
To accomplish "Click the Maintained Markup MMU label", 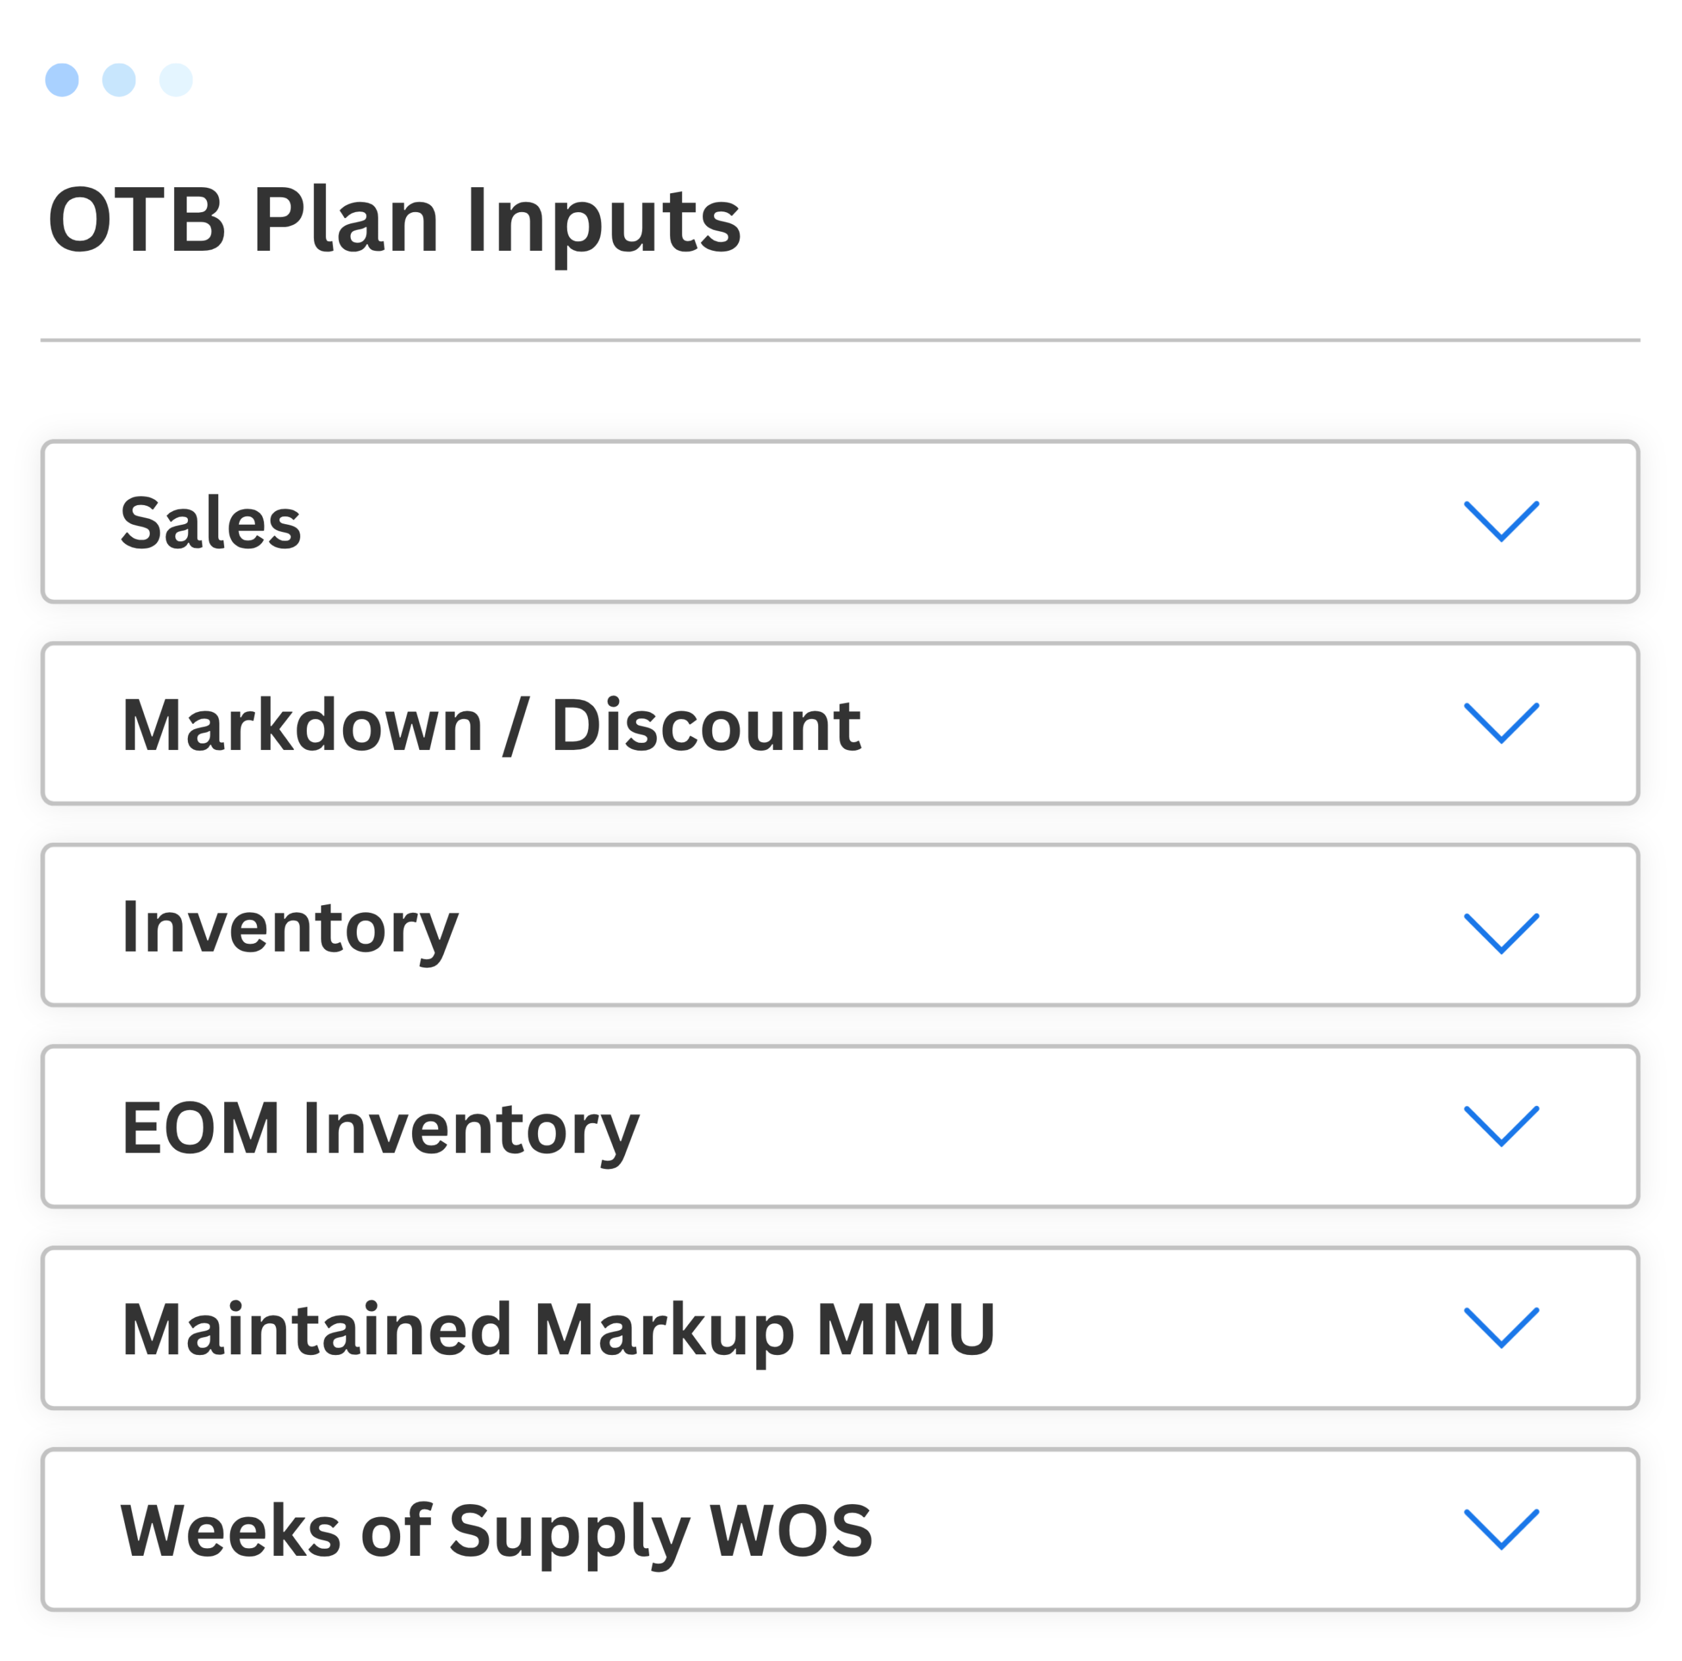I will (x=558, y=1332).
